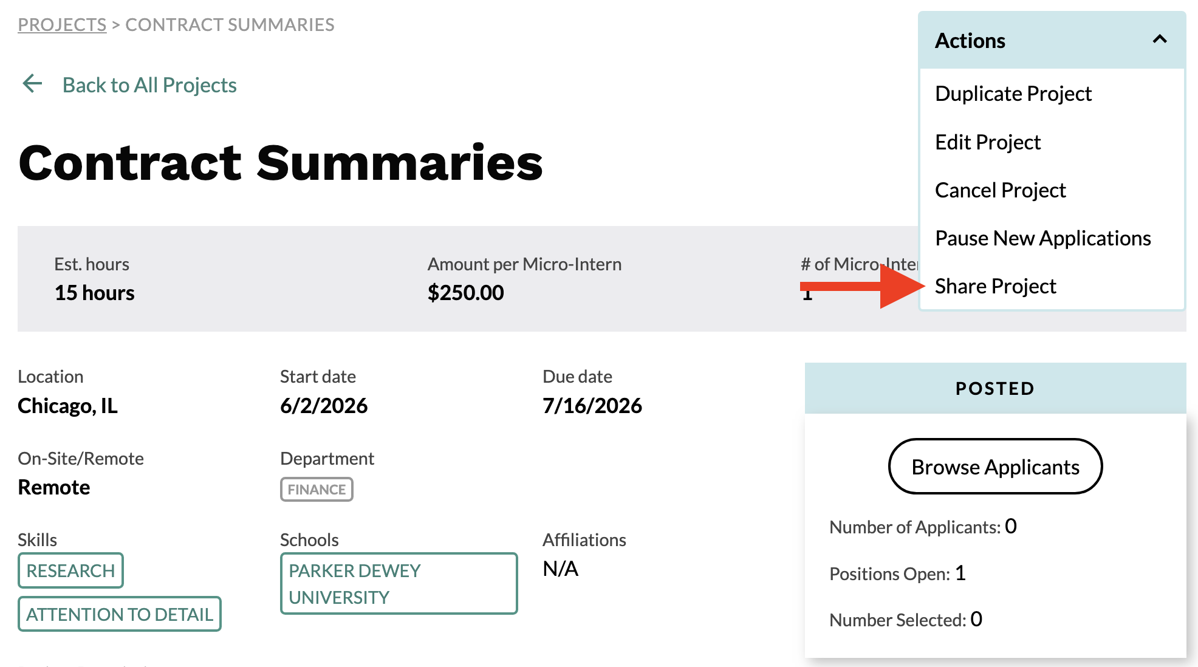Viewport: 1198px width, 667px height.
Task: Click the ATTENTION TO DETAIL skill tag
Action: (120, 614)
